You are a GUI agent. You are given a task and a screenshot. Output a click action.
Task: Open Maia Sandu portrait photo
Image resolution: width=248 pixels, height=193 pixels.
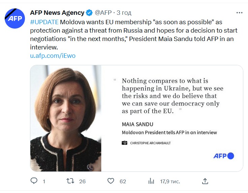tap(66, 118)
